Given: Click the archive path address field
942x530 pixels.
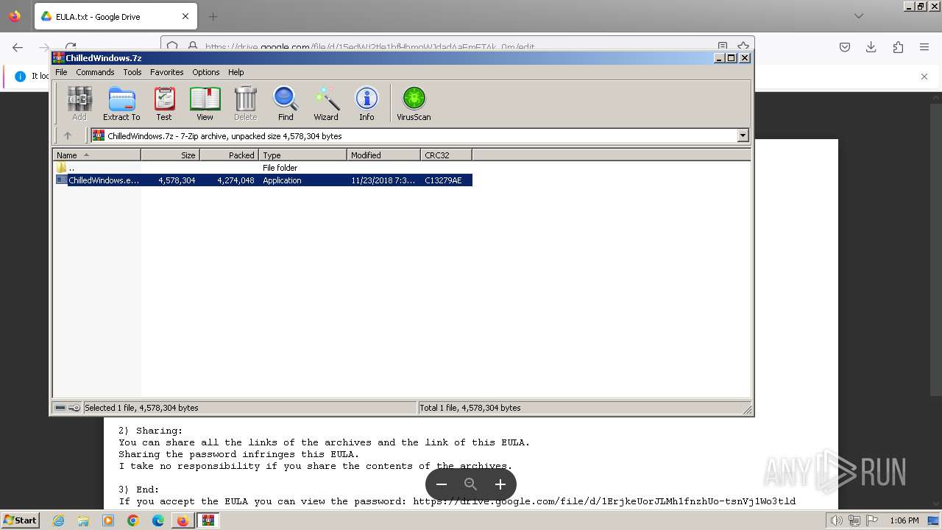Looking at the screenshot, I should point(414,135).
